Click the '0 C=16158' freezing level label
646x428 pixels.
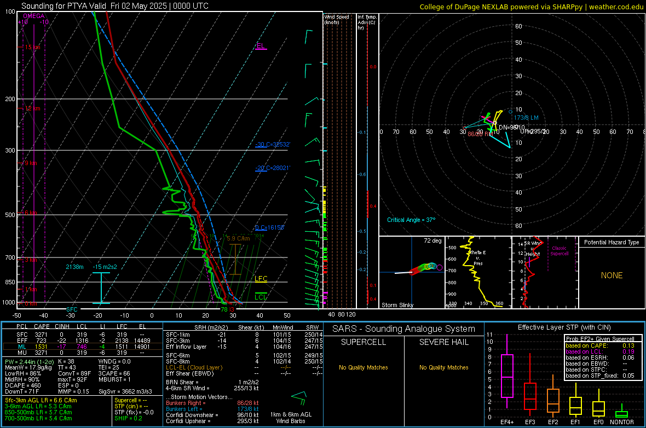(x=269, y=227)
